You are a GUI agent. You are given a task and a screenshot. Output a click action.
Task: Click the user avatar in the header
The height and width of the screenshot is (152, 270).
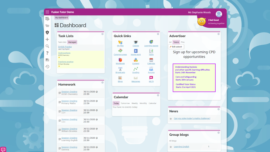pyautogui.click(x=219, y=14)
